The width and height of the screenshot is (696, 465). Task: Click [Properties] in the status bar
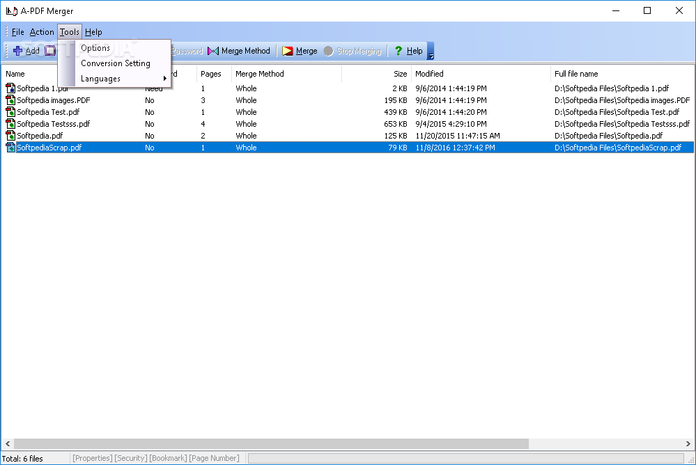tap(93, 458)
